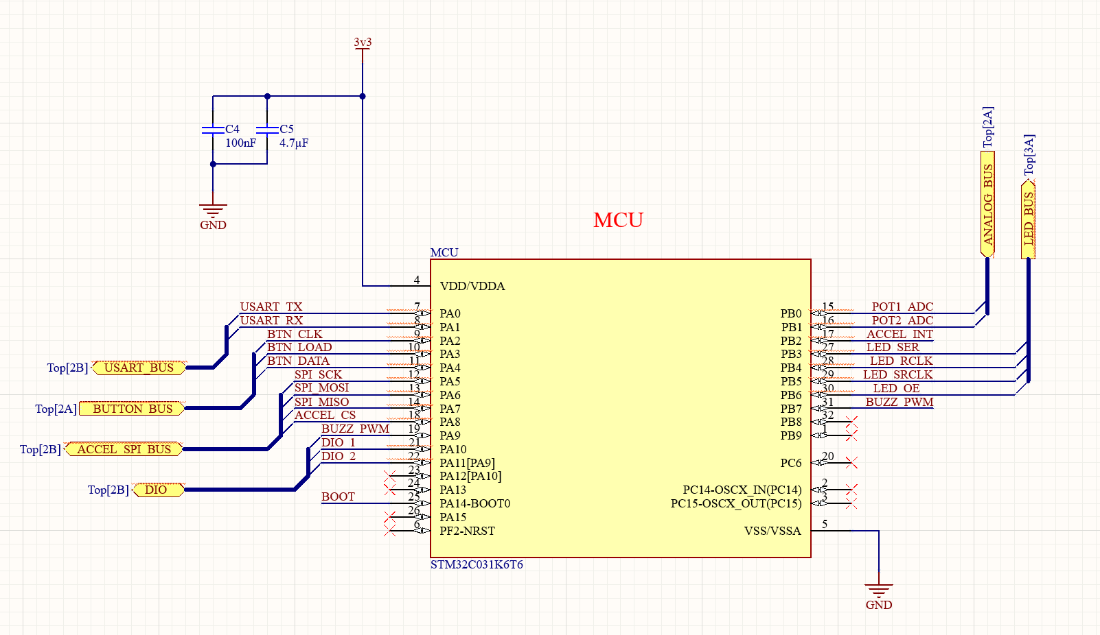
Task: Select the BOOT net label
Action: pyautogui.click(x=338, y=496)
